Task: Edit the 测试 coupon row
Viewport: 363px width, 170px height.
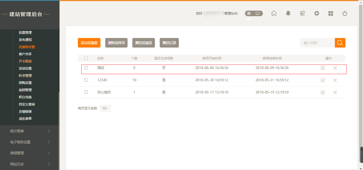Action: click(x=323, y=68)
